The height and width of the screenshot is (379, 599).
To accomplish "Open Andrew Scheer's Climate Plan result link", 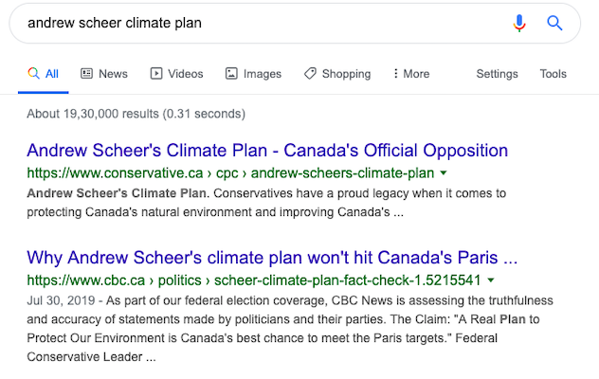I will tap(267, 150).
